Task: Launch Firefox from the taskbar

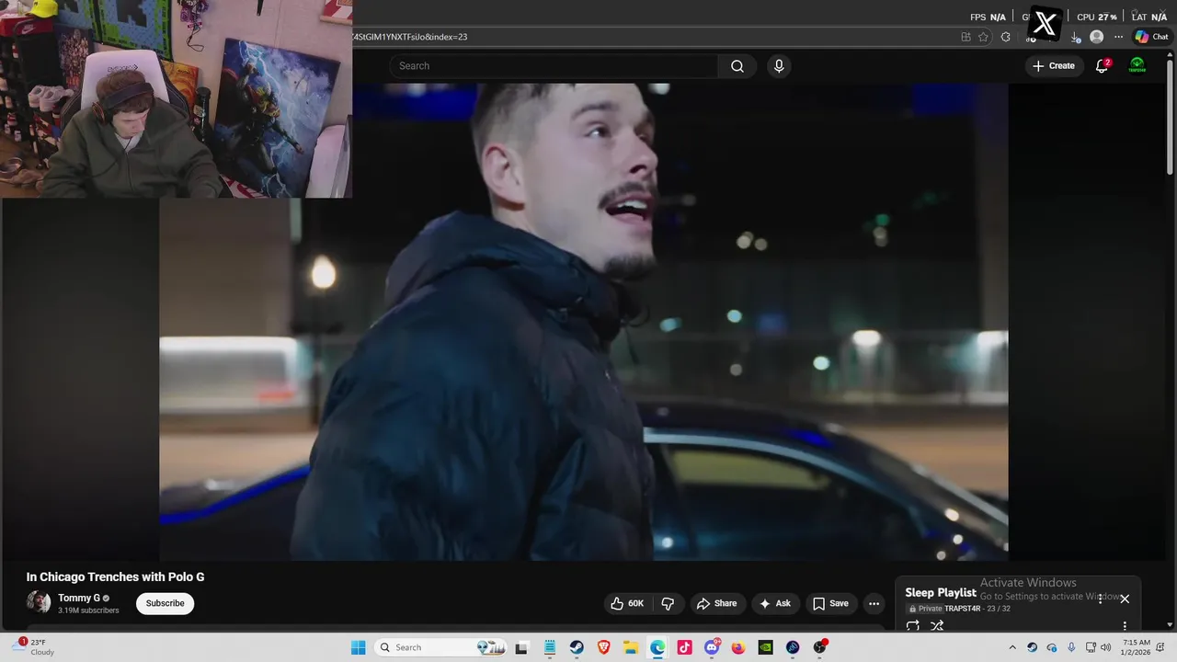Action: [x=738, y=647]
